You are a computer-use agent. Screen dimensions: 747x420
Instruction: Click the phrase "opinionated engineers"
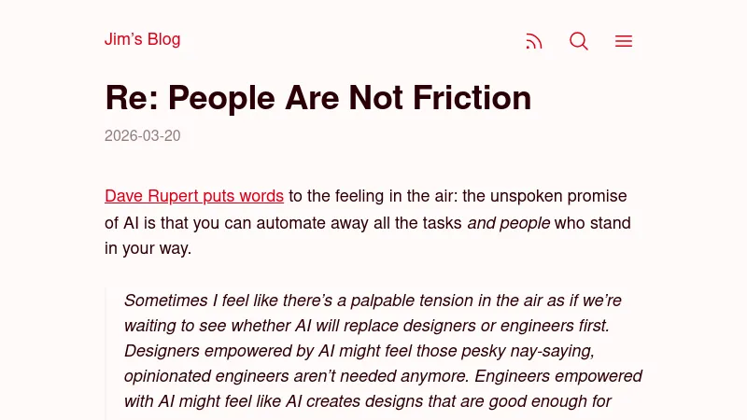click(x=204, y=376)
